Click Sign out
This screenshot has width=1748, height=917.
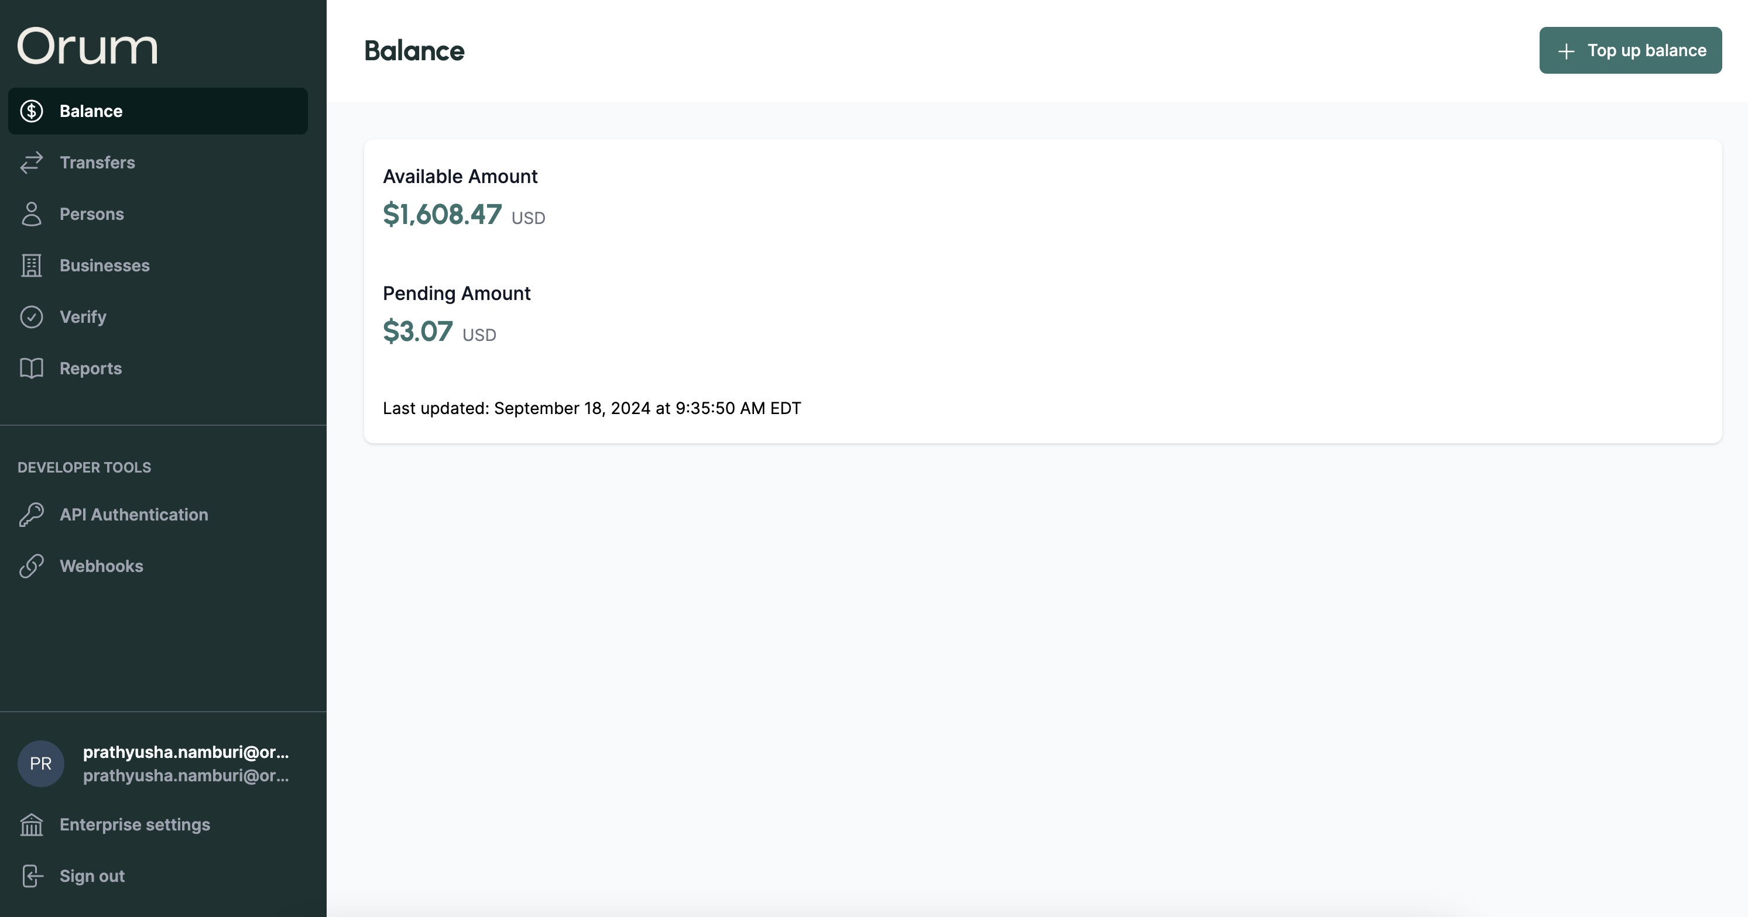(x=91, y=875)
